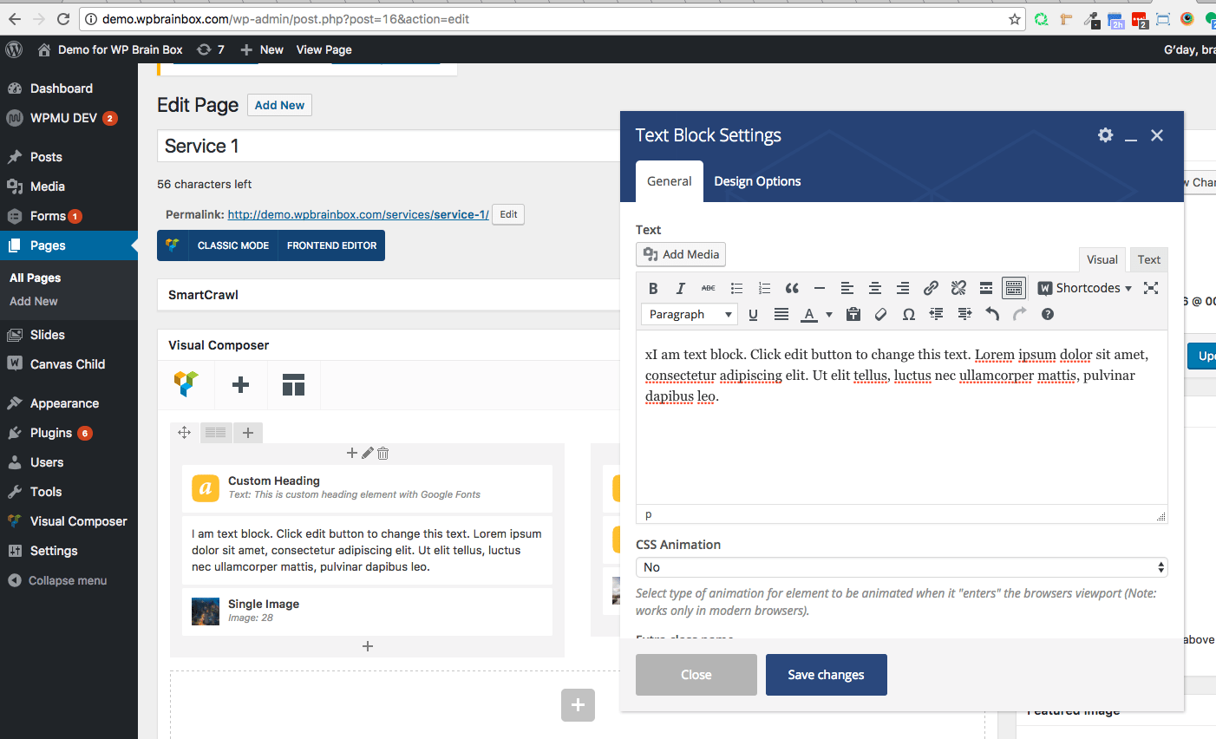Open Plugins menu in sidebar
The image size is (1216, 739).
pyautogui.click(x=51, y=433)
